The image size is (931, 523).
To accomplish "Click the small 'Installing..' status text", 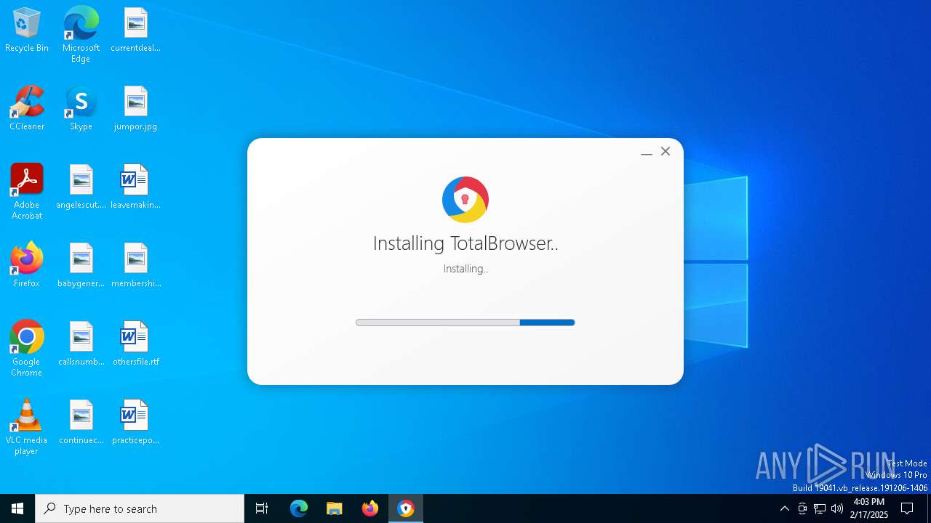I will (465, 269).
